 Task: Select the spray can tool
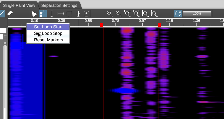click(x=43, y=14)
